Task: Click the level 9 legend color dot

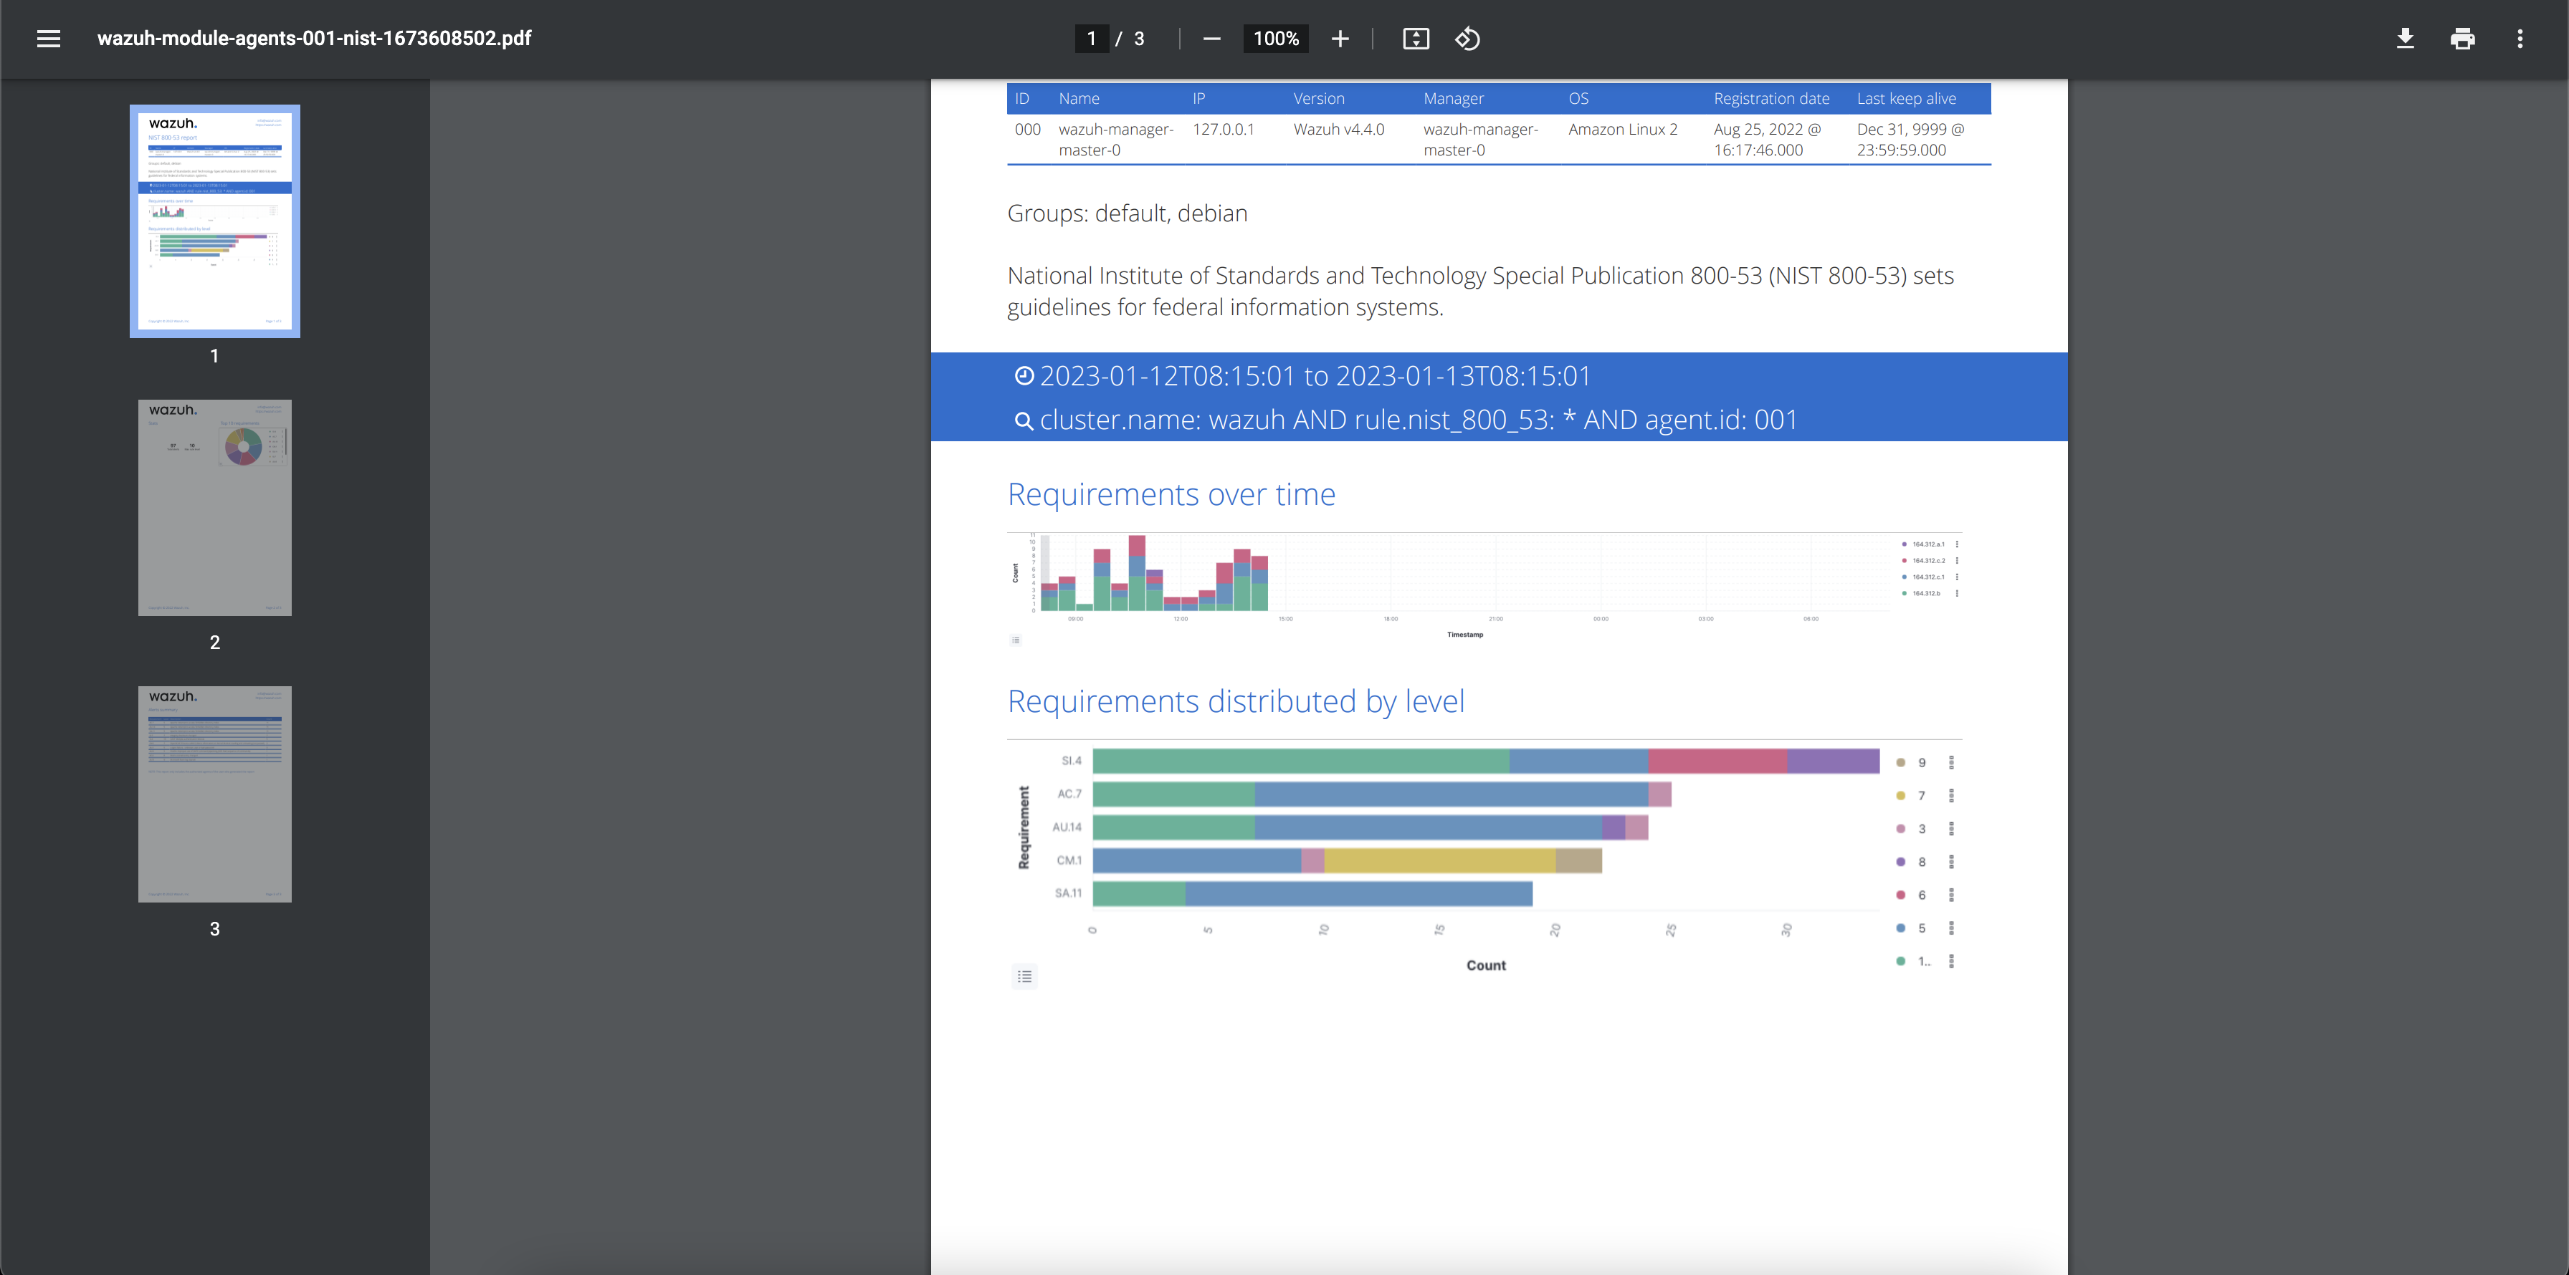Action: [x=1901, y=763]
